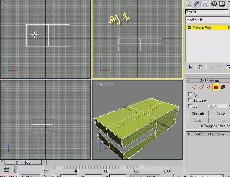Click the Top viewport label
The height and width of the screenshot is (177, 230).
(4, 3)
